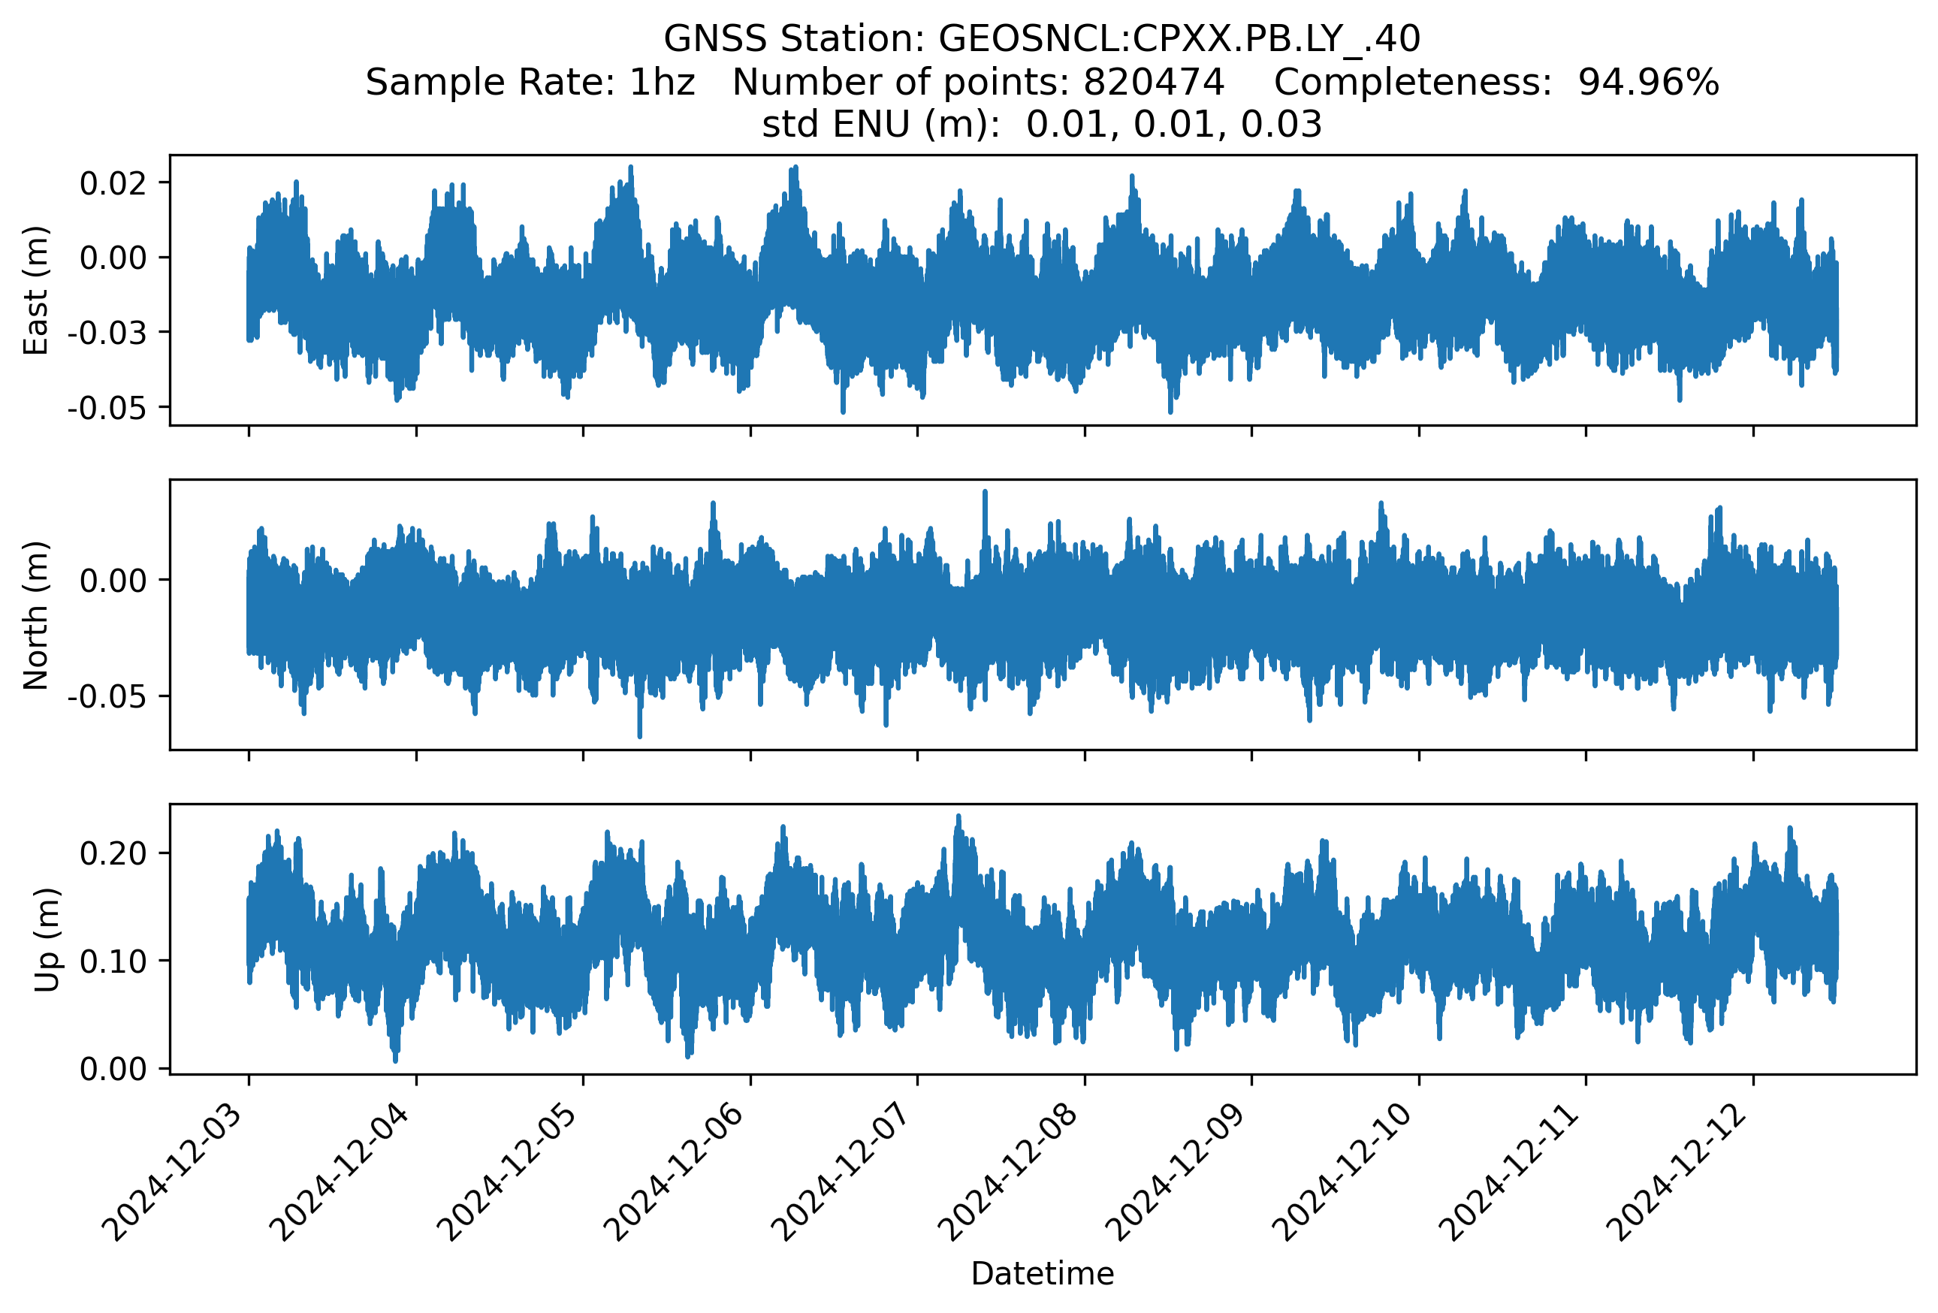Image resolution: width=1938 pixels, height=1313 pixels.
Task: Click the North (m) axis label
Action: pyautogui.click(x=36, y=615)
